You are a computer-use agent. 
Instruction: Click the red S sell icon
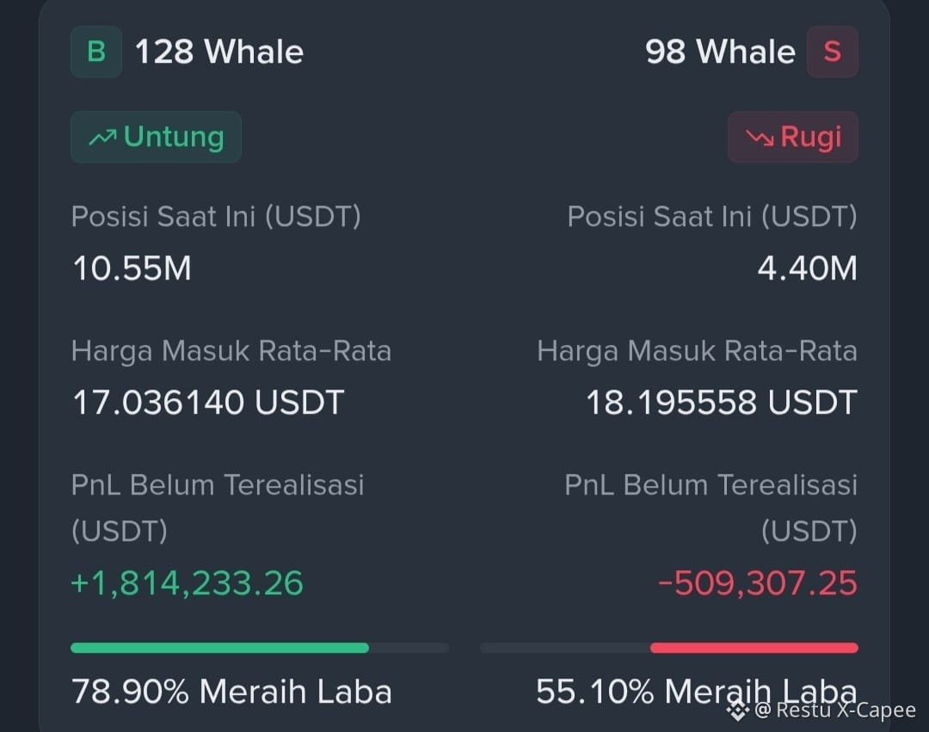(x=833, y=52)
